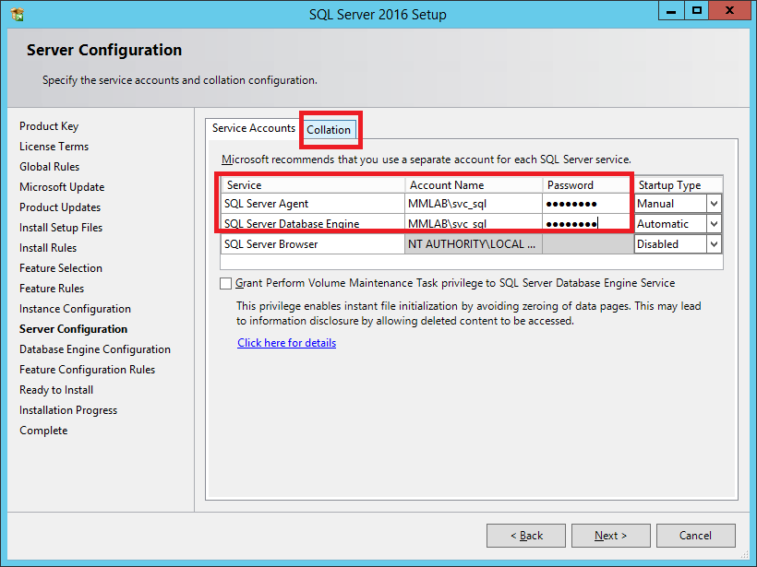Click the SQL Server Setup title bar icon

[17, 14]
